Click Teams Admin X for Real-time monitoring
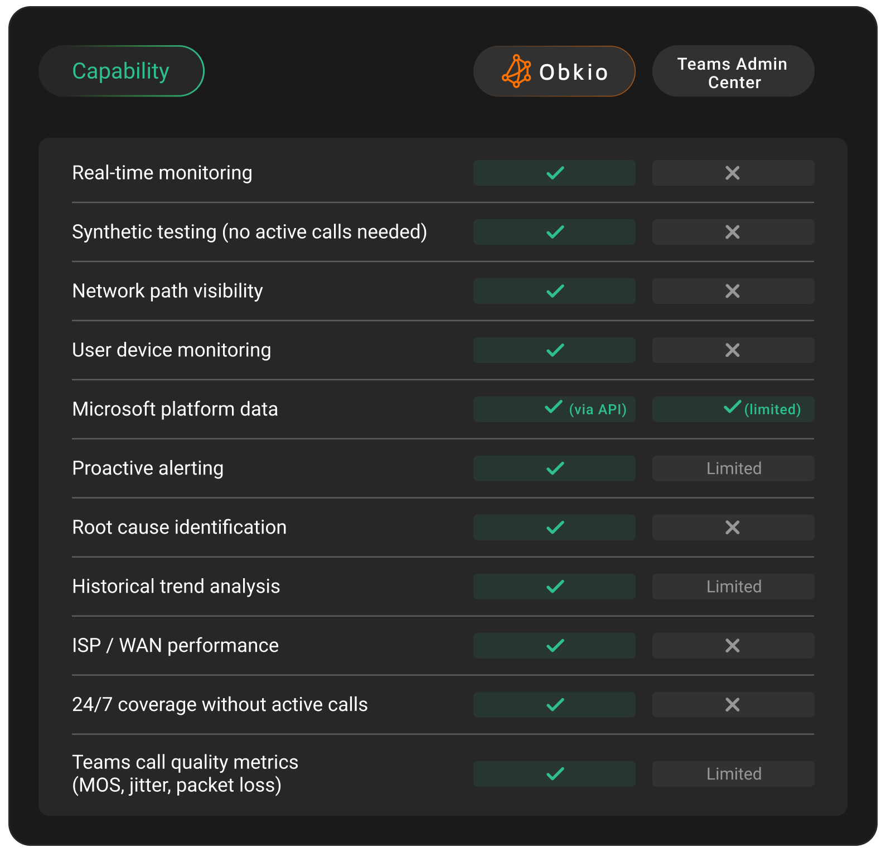The height and width of the screenshot is (852, 886). click(x=733, y=173)
